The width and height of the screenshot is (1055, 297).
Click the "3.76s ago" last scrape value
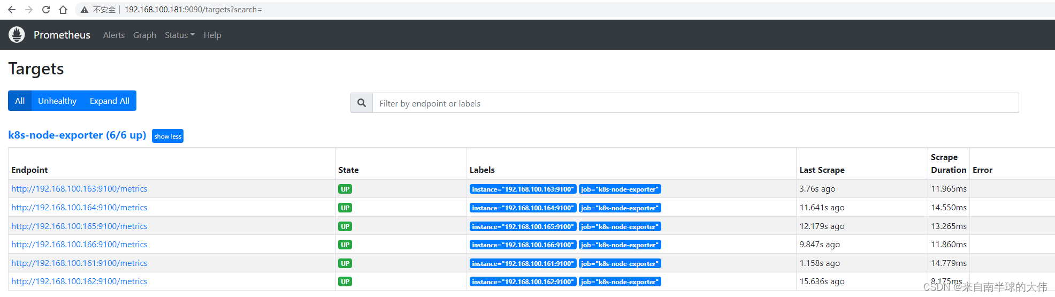817,188
